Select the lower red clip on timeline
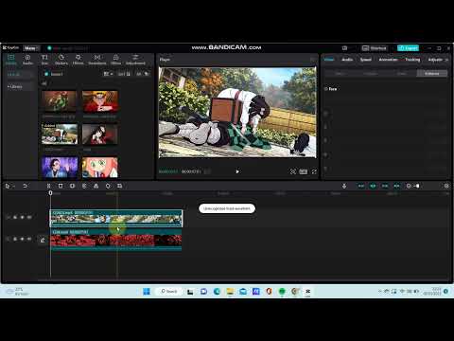 coord(116,240)
